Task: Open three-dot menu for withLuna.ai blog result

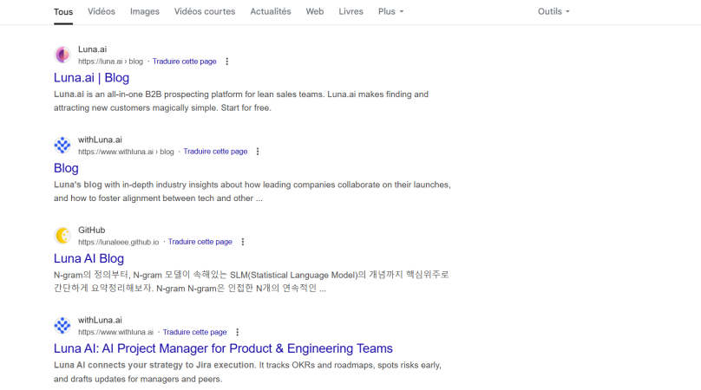Action: coord(258,152)
